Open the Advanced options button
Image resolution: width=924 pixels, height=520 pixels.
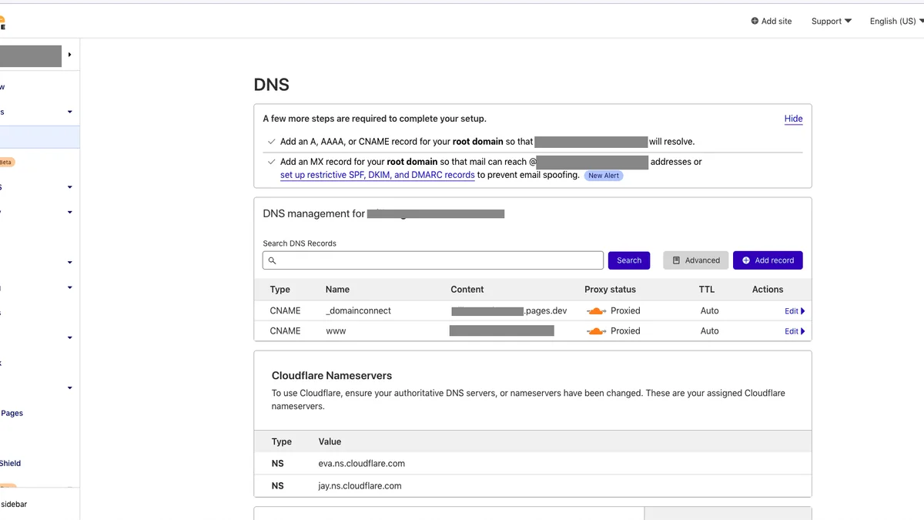click(695, 260)
